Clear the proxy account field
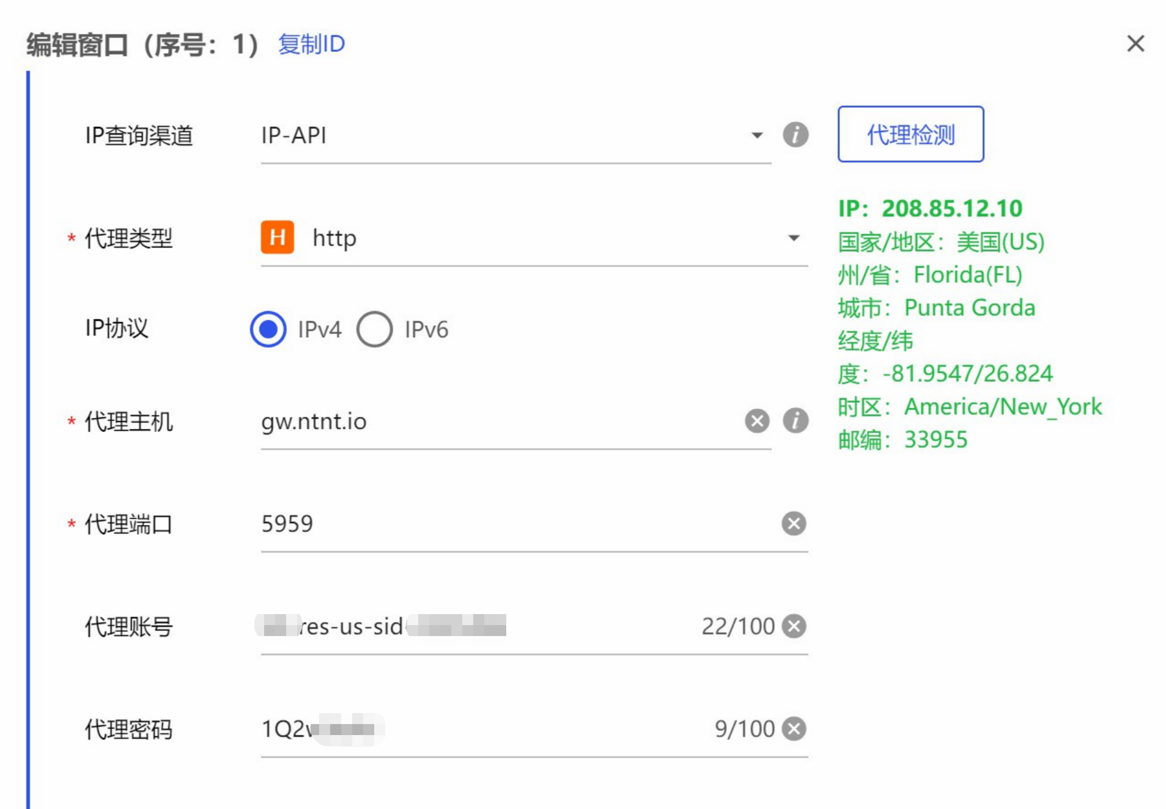This screenshot has height=809, width=1166. pos(794,626)
